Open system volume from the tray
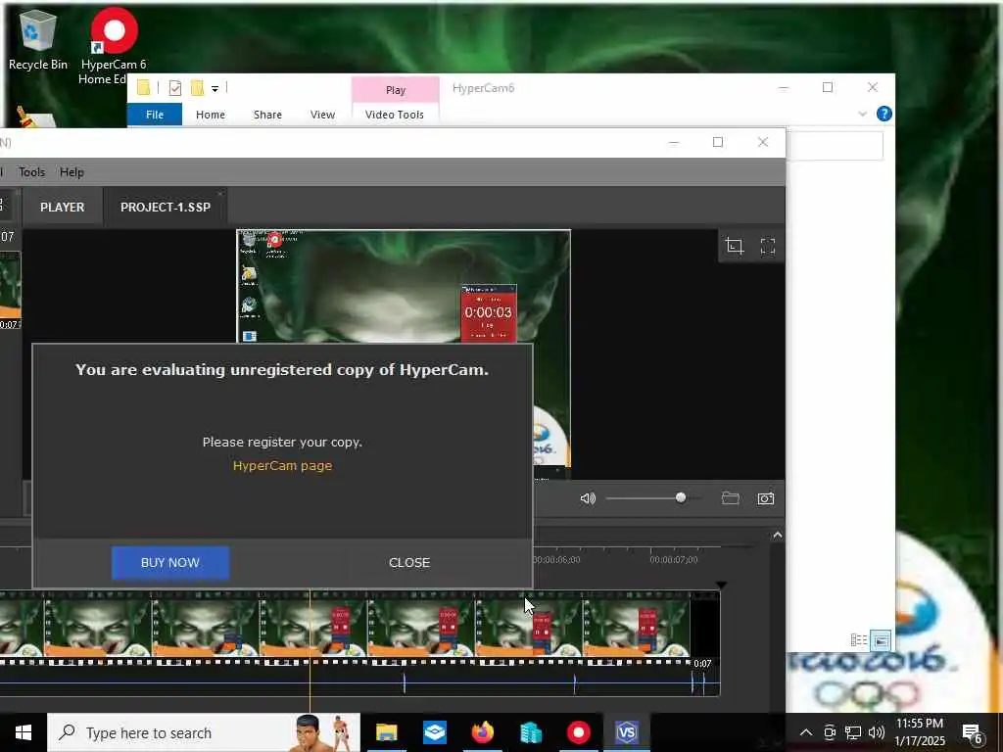Screen dimensions: 1003x752 click(x=877, y=732)
